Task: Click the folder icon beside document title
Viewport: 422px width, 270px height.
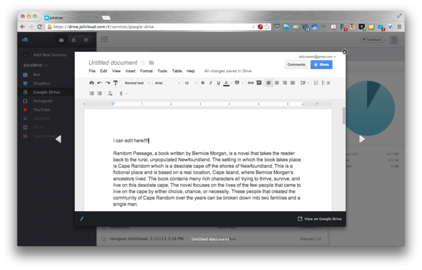Action: click(152, 63)
